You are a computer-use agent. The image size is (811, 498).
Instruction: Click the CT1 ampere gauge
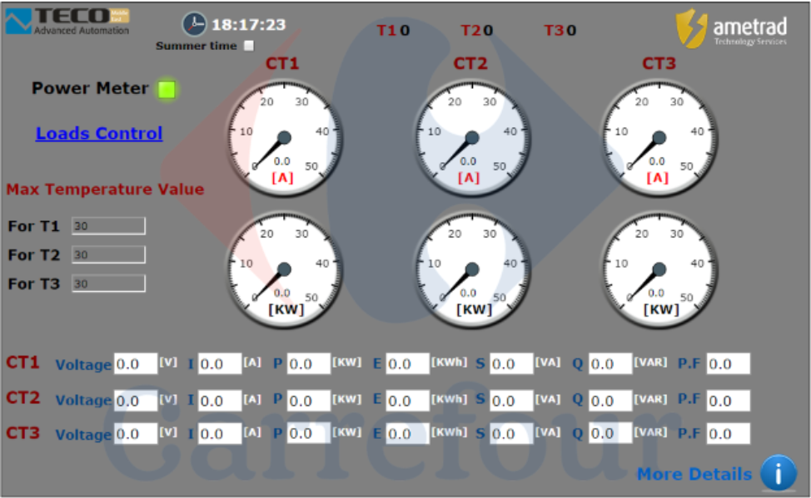(x=284, y=138)
